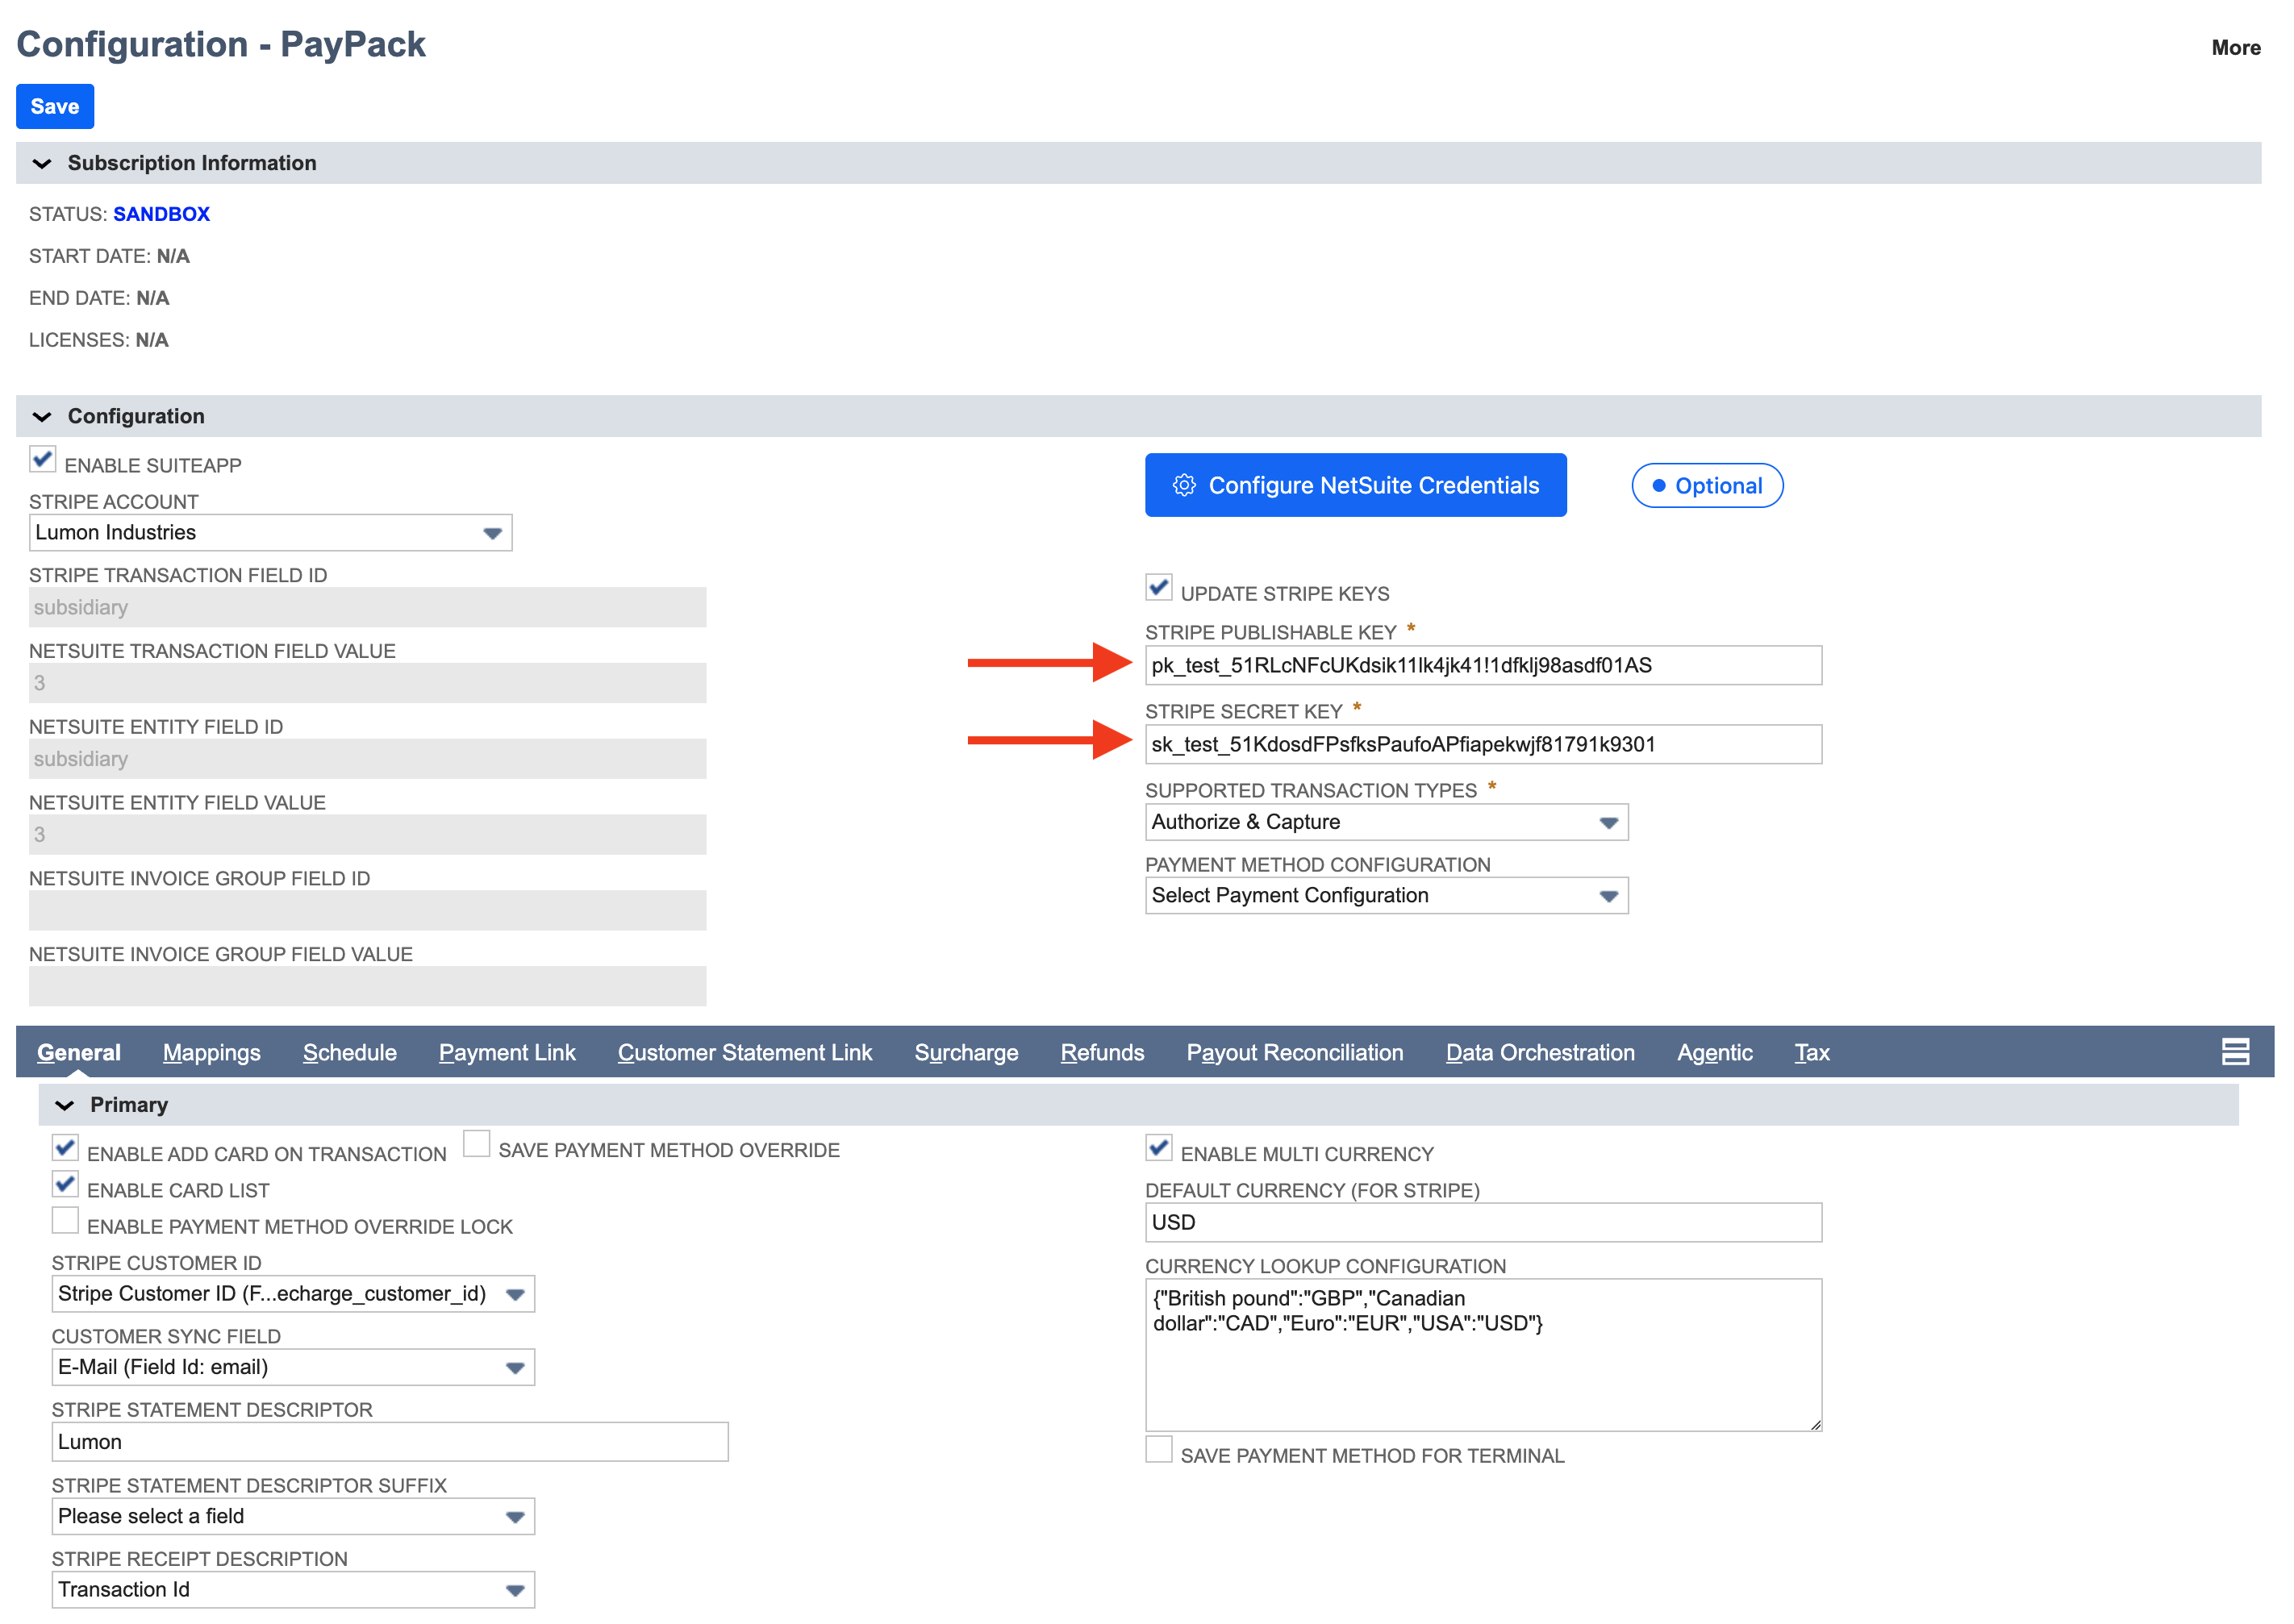Screen dimensions: 2294x1624
Task: Open Stripe Statement Descriptor Suffix dropdown
Action: 293,1517
